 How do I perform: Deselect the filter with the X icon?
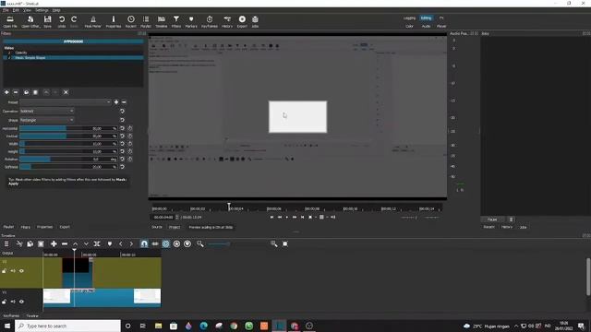click(x=66, y=92)
